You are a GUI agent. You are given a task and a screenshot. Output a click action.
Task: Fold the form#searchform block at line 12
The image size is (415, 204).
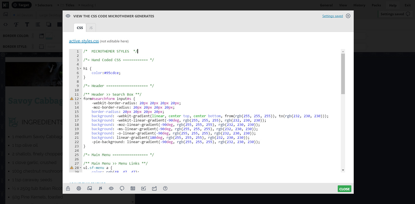tap(80, 99)
